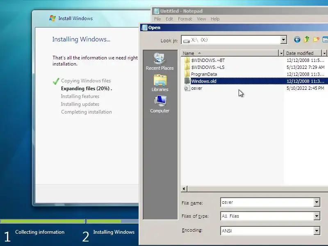Select the $WINDOWS.~LS folder name

pos(208,67)
